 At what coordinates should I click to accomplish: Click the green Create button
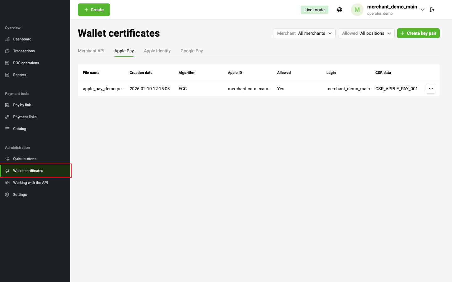pos(94,10)
